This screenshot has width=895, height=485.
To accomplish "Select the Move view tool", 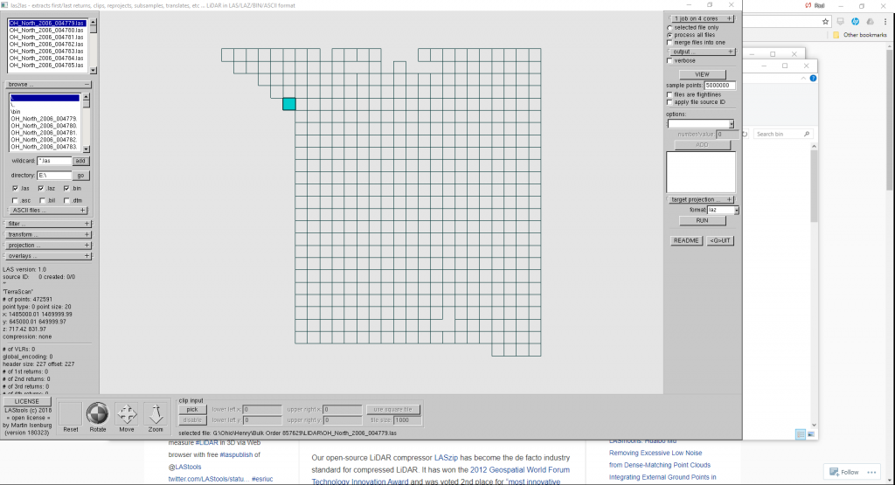I will (127, 413).
